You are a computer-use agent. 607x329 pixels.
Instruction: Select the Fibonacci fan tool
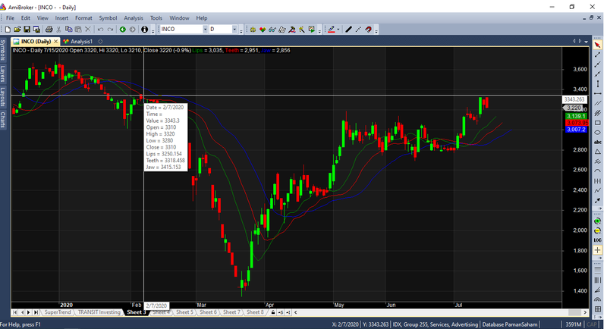click(x=598, y=289)
